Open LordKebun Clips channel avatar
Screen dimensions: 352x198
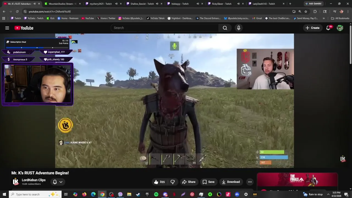pyautogui.click(x=16, y=182)
